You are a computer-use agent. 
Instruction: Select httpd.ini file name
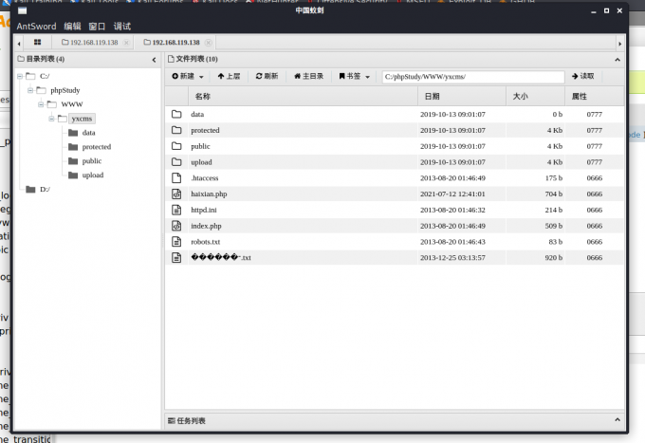(x=204, y=210)
